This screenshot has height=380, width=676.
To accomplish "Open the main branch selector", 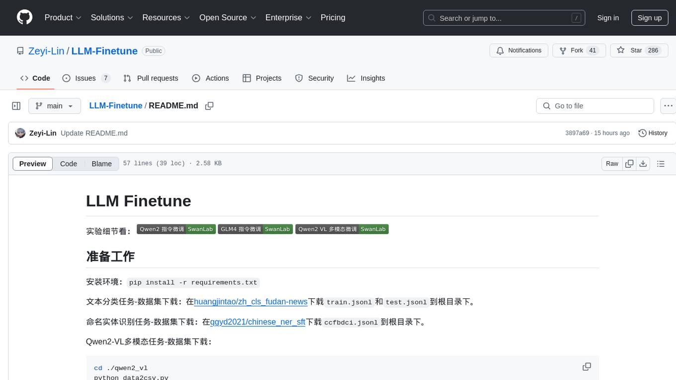I will (x=55, y=106).
